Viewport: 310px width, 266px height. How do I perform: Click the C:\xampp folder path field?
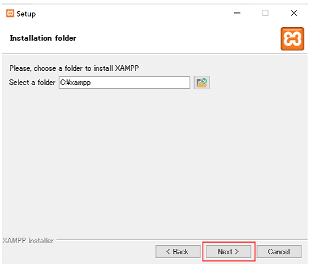tap(124, 83)
